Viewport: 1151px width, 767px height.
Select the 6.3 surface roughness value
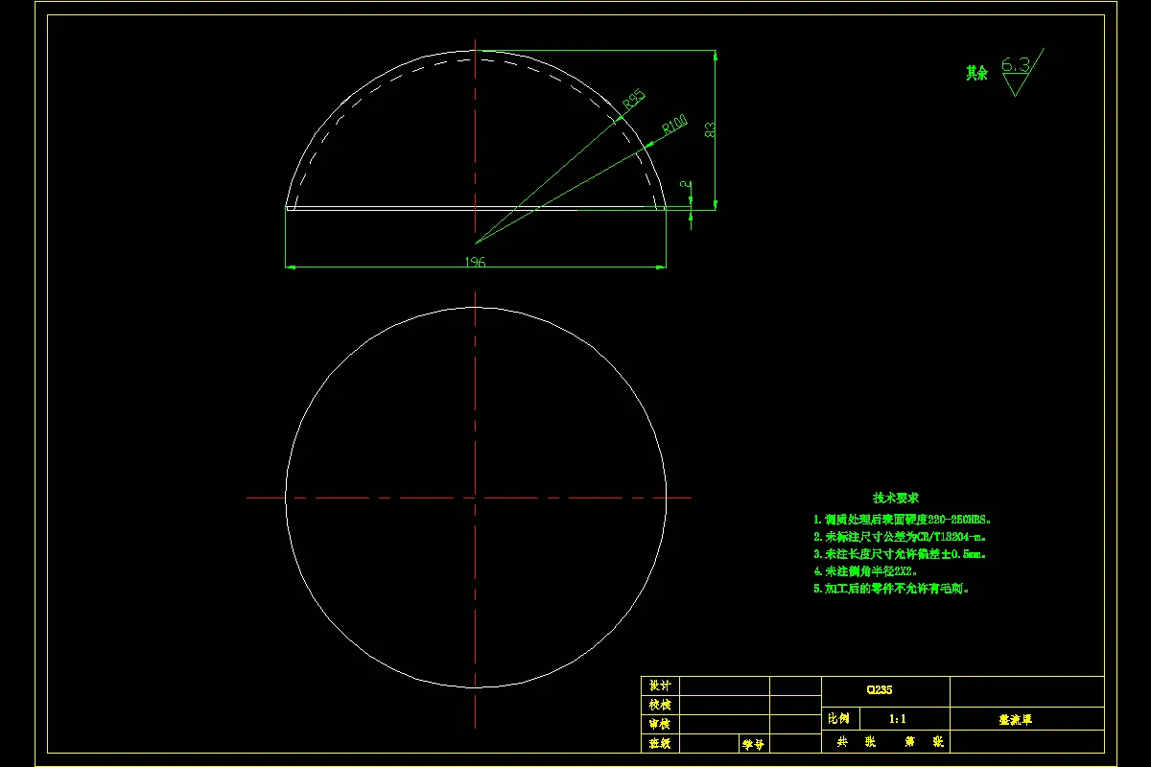(1016, 65)
